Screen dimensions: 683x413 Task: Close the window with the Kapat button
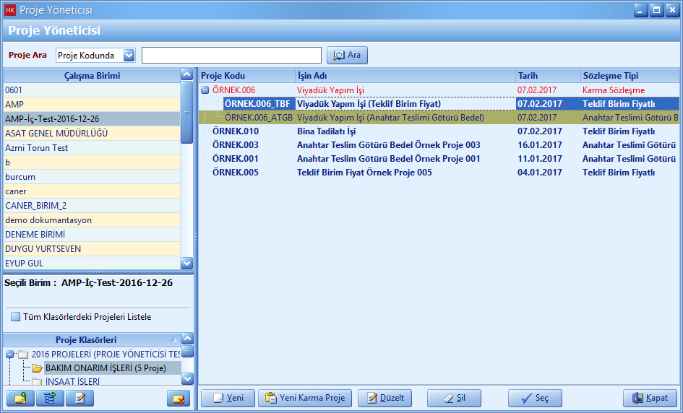pyautogui.click(x=650, y=398)
